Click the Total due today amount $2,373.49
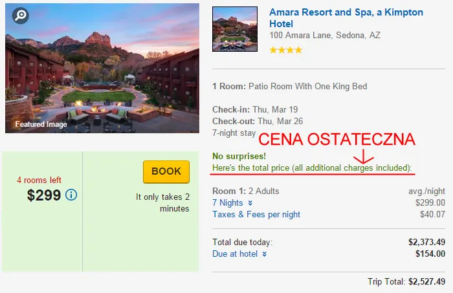Image resolution: width=453 pixels, height=293 pixels. [x=426, y=242]
